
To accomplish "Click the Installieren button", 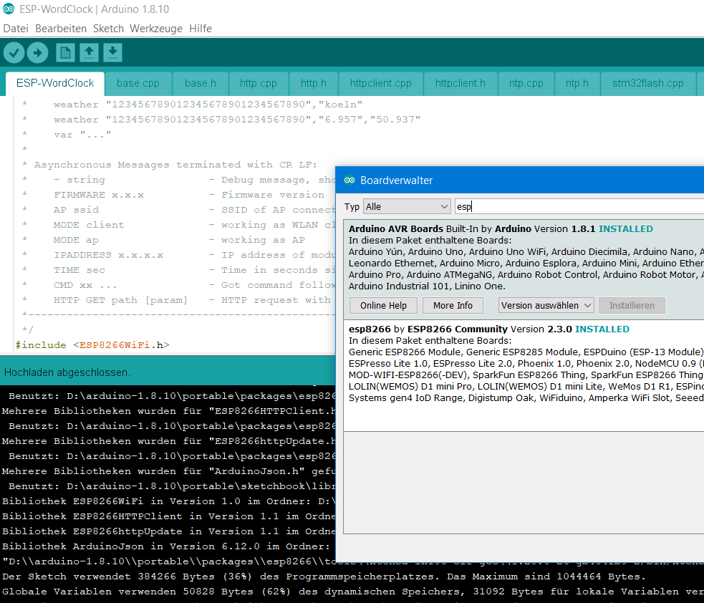I will click(632, 305).
